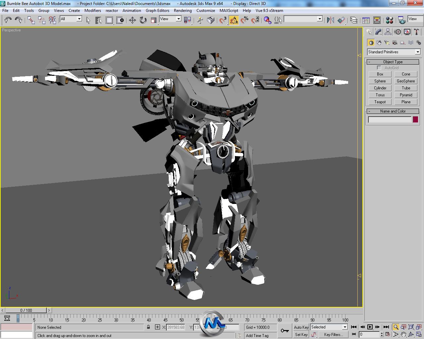Image resolution: width=424 pixels, height=339 pixels.
Task: Open the Vue 9.5 xStream menu
Action: (269, 11)
